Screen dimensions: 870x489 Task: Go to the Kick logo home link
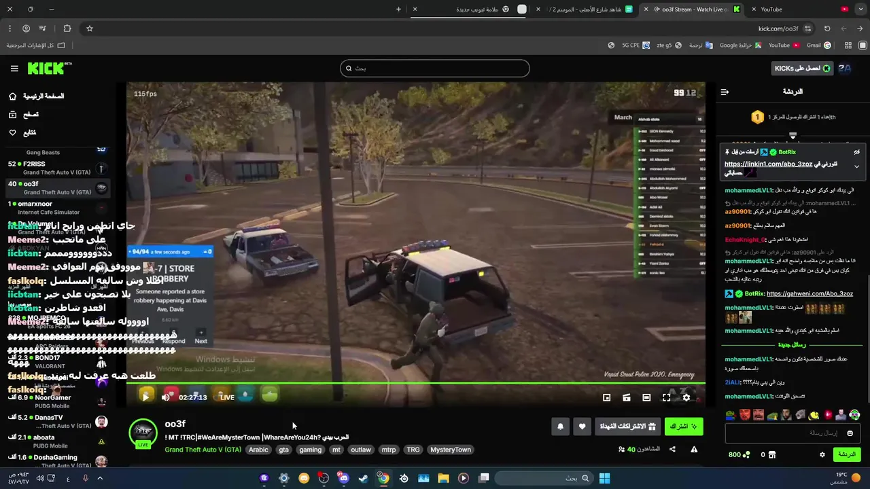(x=50, y=68)
